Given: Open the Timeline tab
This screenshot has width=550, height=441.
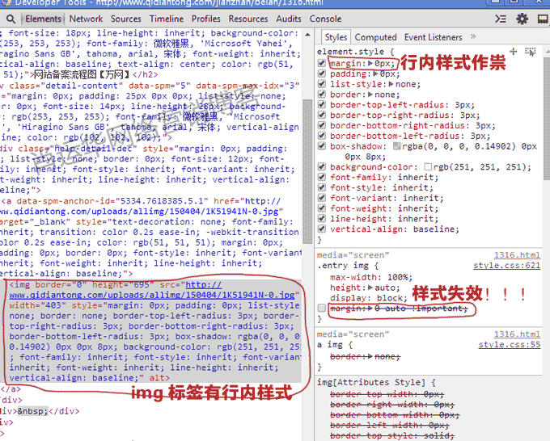Looking at the screenshot, I should pyautogui.click(x=167, y=19).
